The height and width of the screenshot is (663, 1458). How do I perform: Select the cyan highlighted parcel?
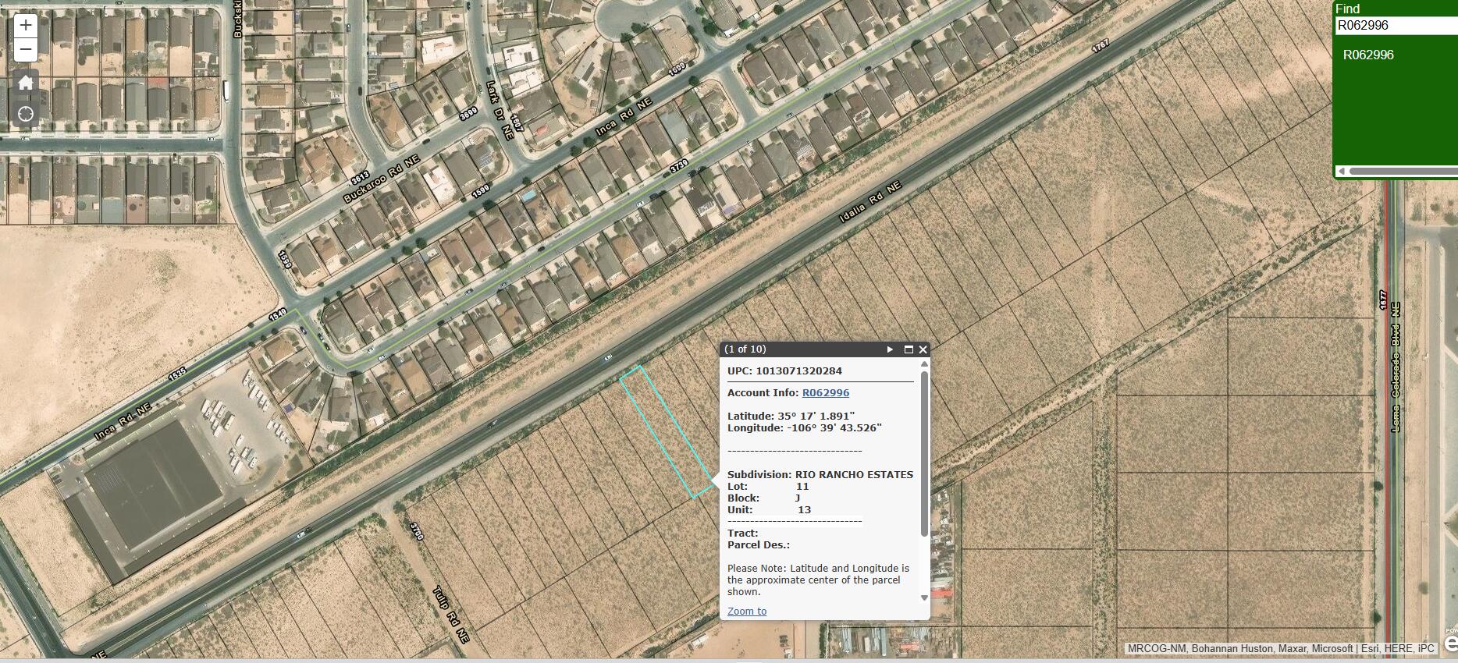pos(667,431)
